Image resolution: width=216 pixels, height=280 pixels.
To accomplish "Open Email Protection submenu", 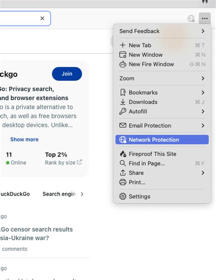I will pyautogui.click(x=162, y=125).
